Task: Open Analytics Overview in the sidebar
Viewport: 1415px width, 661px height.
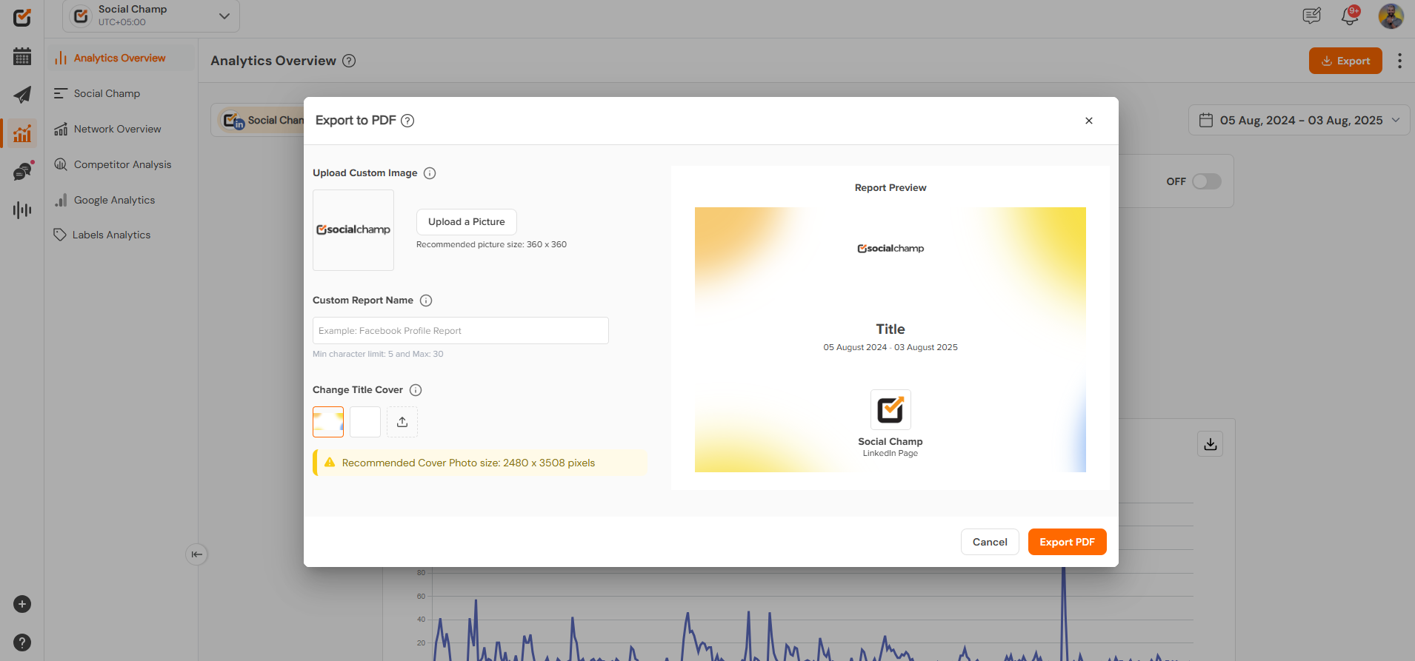Action: (121, 58)
